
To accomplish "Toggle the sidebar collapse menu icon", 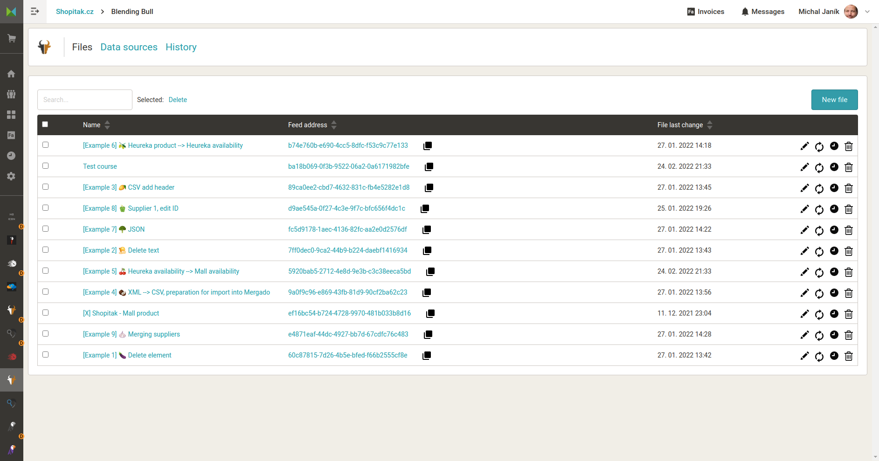I will coord(35,11).
